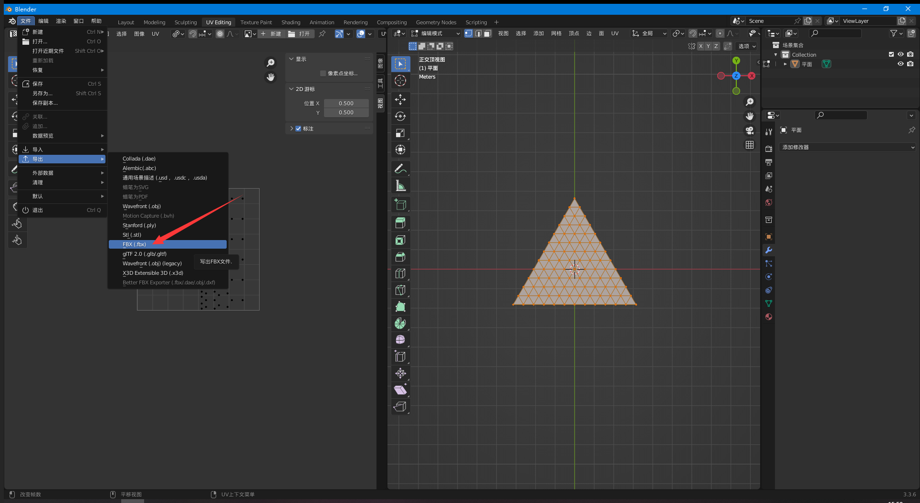
Task: Open the Modifier properties wrench tab
Action: tap(769, 250)
